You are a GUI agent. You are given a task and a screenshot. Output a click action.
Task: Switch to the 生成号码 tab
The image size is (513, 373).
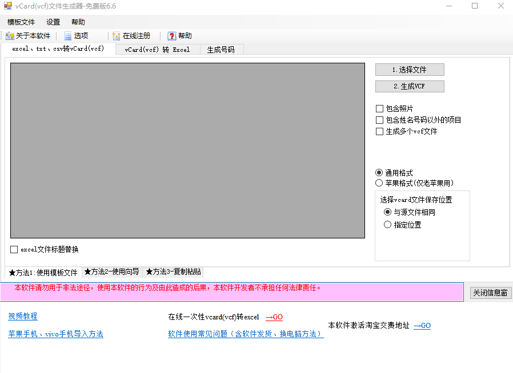pos(221,50)
